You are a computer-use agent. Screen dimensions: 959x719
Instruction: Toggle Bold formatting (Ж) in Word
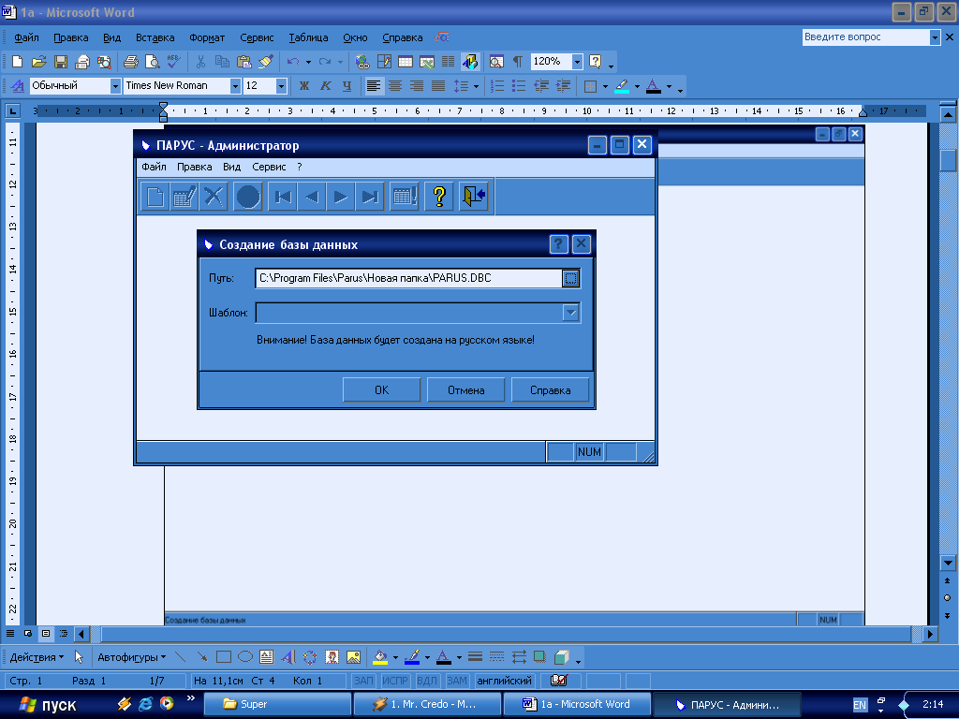[x=304, y=86]
